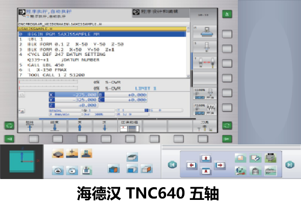Viewport: 301px width, 206px height.
Task: Open the programming and editing mode icon
Action: (136, 12)
